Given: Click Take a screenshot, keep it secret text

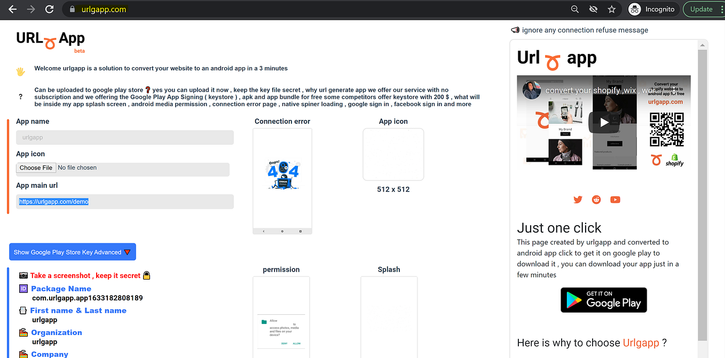Looking at the screenshot, I should 85,275.
